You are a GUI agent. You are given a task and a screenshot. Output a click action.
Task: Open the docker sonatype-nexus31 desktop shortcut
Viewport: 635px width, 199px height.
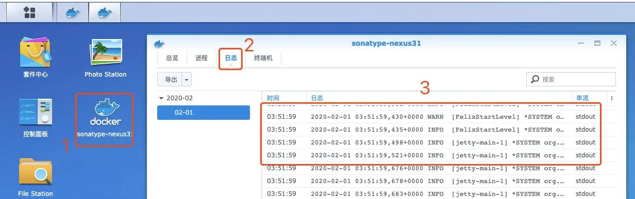click(105, 119)
